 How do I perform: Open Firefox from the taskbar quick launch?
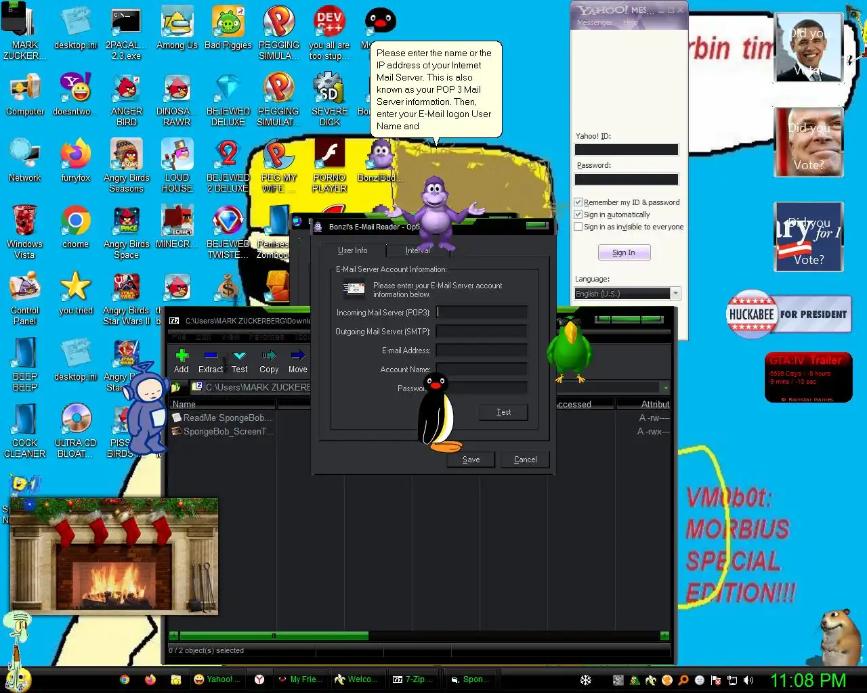[150, 679]
